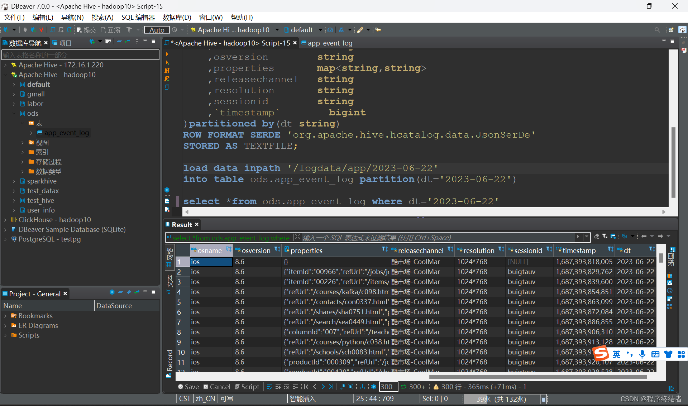688x406 pixels.
Task: Click the Save button in results bar
Action: pos(188,387)
